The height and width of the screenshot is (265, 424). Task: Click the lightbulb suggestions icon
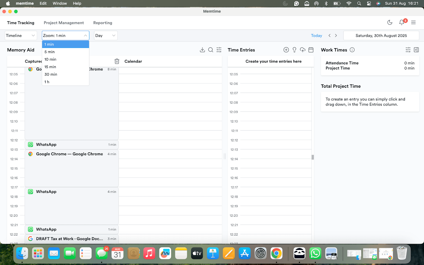coord(294,50)
